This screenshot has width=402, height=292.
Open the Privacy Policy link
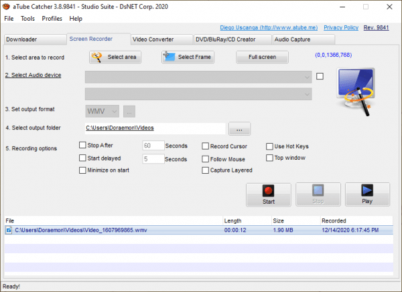[x=341, y=27]
